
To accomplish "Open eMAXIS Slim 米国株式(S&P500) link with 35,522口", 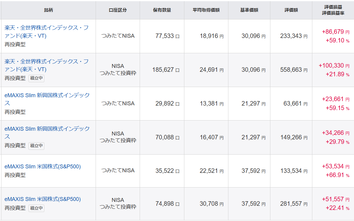I will tap(43, 167).
